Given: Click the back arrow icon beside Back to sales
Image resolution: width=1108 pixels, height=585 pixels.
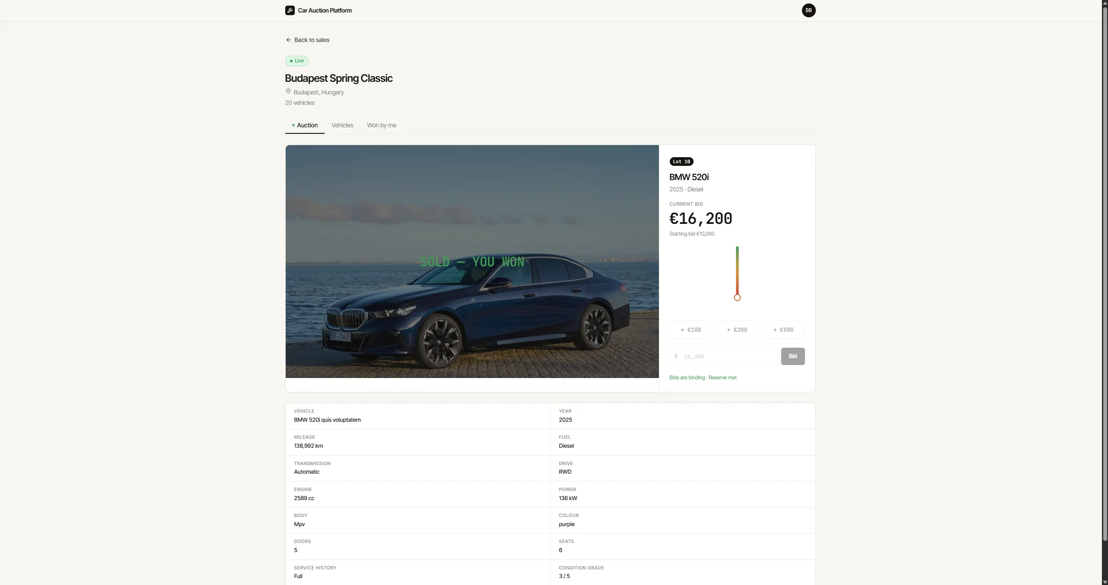Looking at the screenshot, I should pos(289,40).
